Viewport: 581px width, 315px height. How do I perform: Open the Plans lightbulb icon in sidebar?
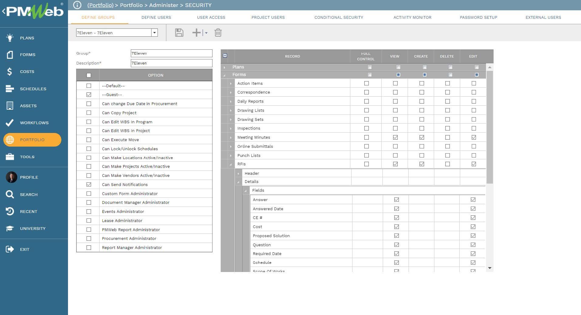[10, 38]
